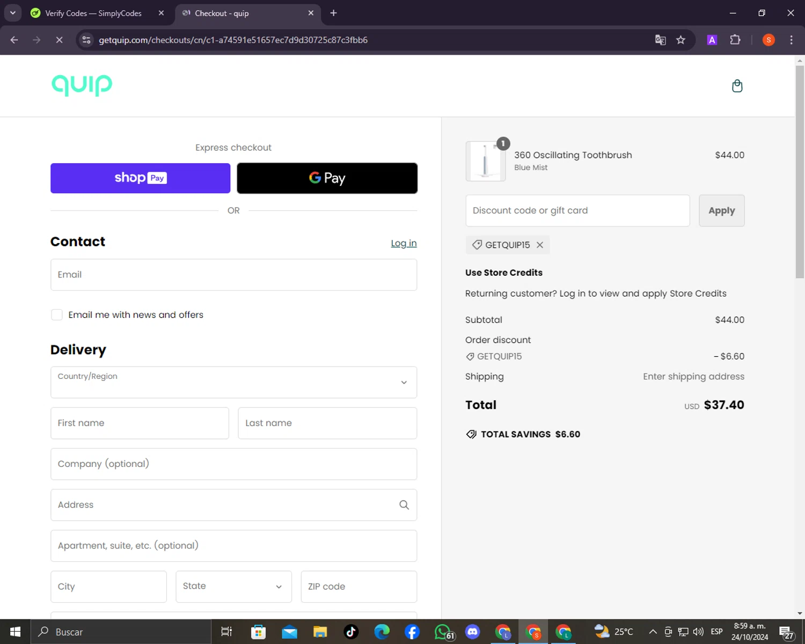Switch the ESP input language
The height and width of the screenshot is (644, 805).
(x=716, y=632)
